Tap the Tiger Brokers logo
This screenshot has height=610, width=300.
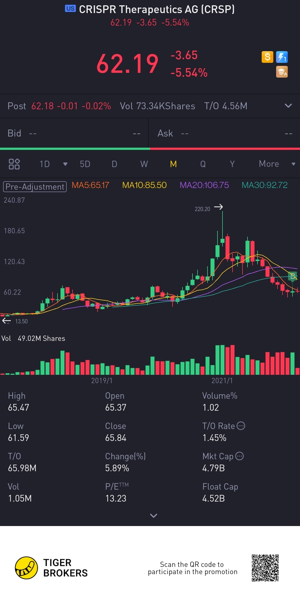[x=51, y=568]
